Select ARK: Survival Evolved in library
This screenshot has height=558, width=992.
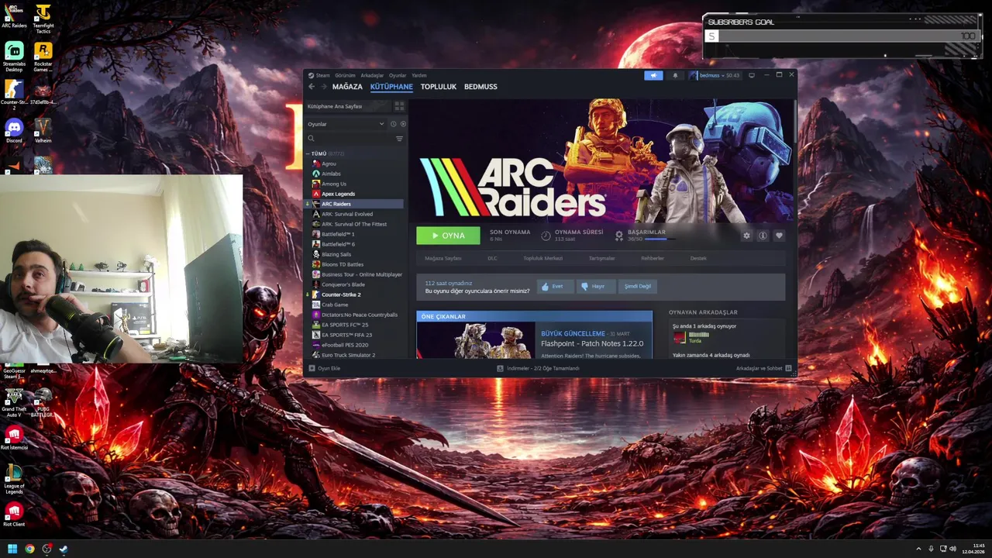347,214
